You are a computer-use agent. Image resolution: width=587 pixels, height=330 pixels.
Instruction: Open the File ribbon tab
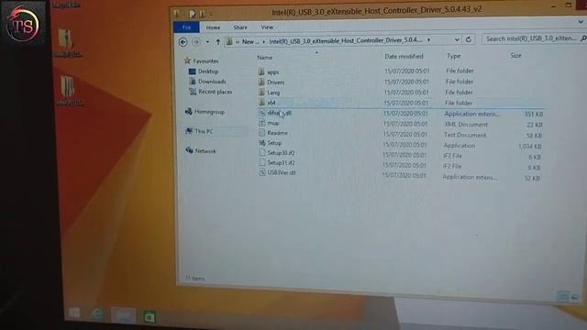click(x=186, y=27)
